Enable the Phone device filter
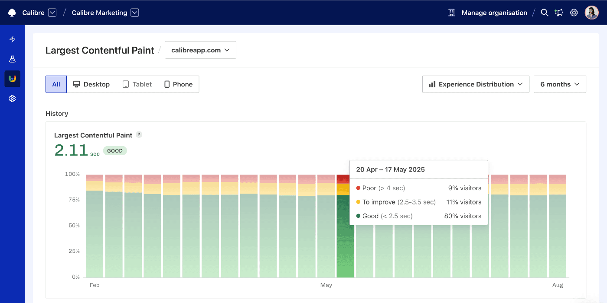Screen dimensions: 607x303 [178, 84]
